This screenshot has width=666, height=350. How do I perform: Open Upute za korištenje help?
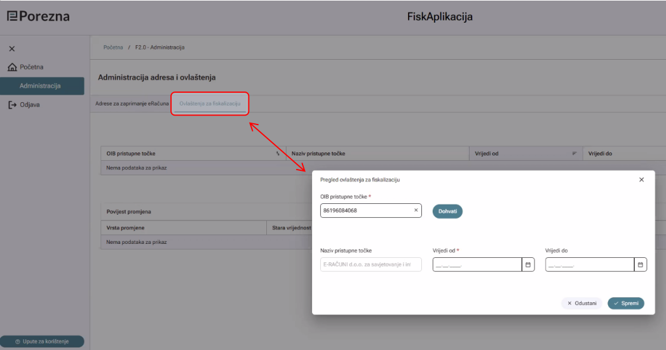pos(42,342)
